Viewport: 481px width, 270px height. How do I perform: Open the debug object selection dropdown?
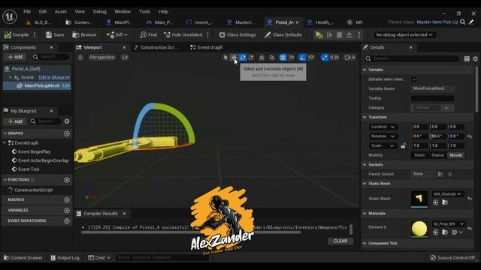(404, 35)
